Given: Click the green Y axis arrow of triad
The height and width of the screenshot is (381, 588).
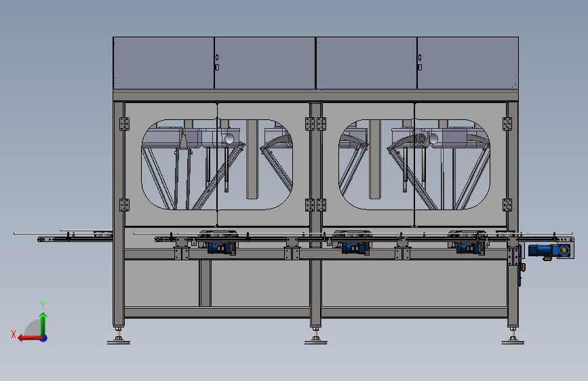Looking at the screenshot, I should pyautogui.click(x=43, y=324).
